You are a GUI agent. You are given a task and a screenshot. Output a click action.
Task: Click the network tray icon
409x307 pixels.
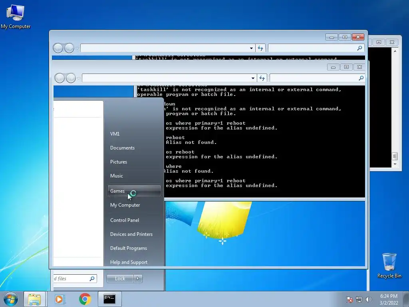(x=359, y=299)
